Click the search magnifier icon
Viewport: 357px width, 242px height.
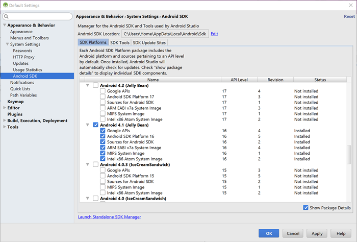coord(6,16)
